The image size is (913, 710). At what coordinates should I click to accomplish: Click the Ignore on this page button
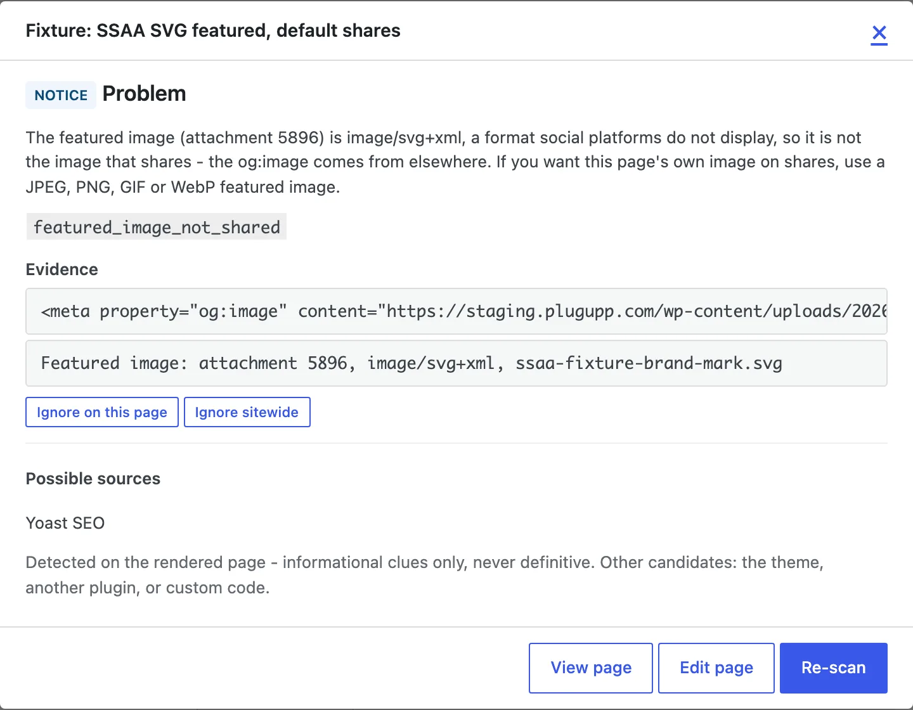tap(102, 412)
